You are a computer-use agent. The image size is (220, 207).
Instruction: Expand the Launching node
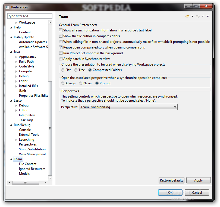tap(16, 140)
